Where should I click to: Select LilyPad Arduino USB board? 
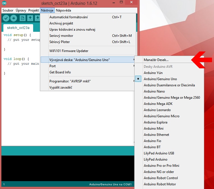tap(159, 153)
